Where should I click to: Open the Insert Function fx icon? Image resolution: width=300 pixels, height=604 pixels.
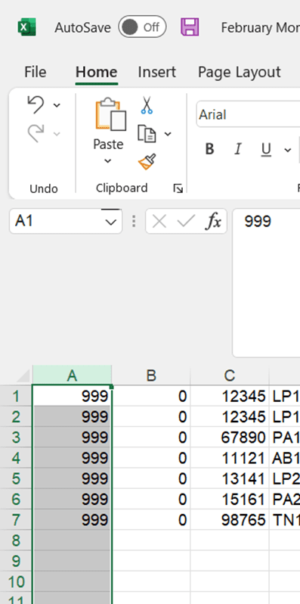coord(213,222)
